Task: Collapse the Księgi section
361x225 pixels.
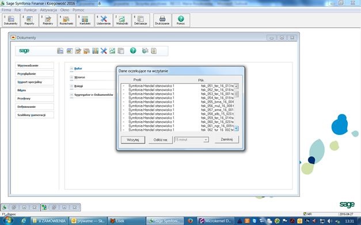Action: 71,86
